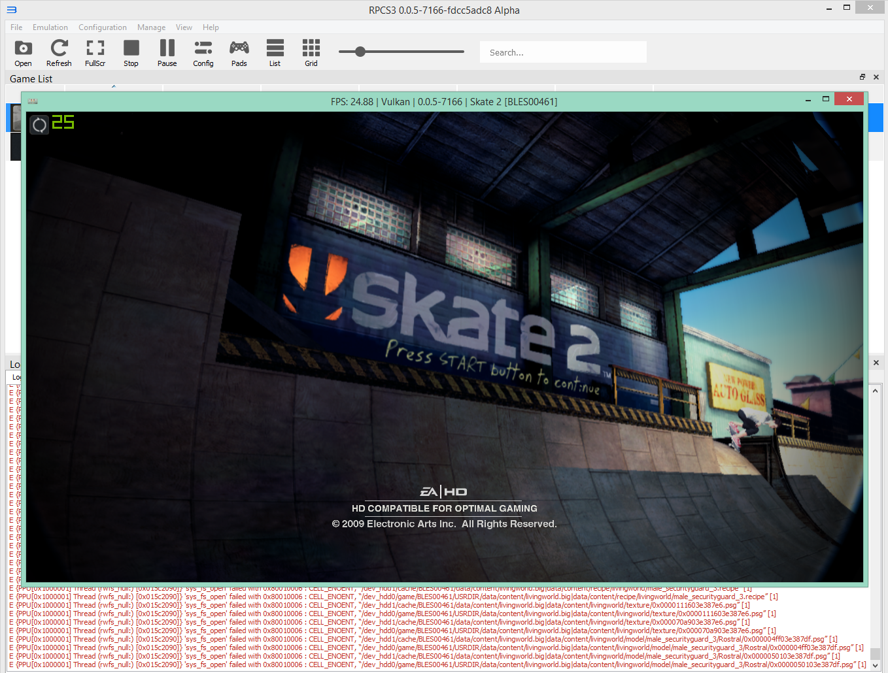Close the Game List panel
The width and height of the screenshot is (888, 673).
click(876, 77)
